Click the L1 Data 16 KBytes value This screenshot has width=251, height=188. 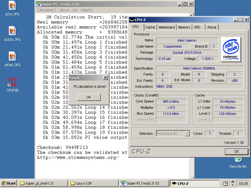(x=228, y=102)
